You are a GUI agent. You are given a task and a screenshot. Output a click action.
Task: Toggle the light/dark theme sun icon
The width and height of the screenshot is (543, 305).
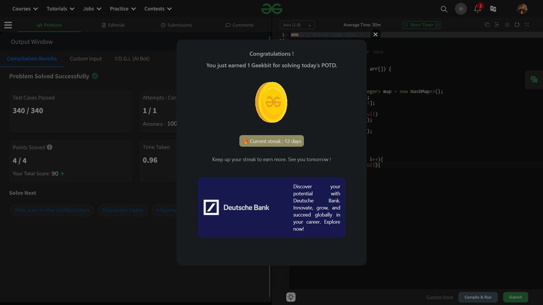pos(461,9)
